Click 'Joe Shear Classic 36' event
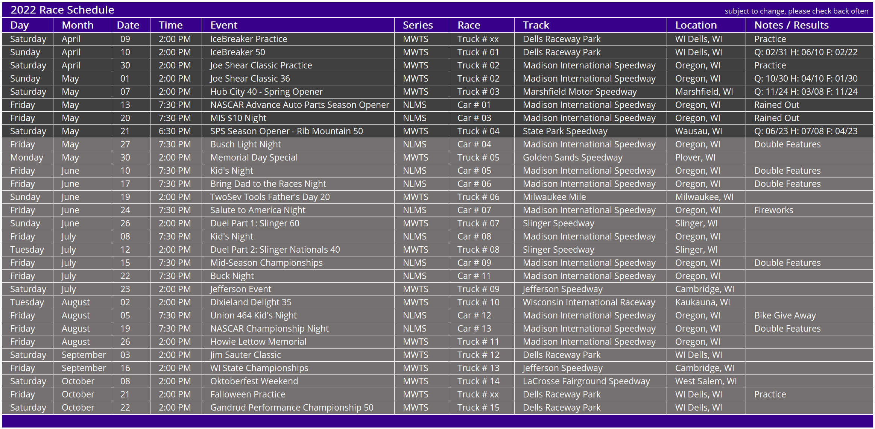This screenshot has height=429, width=875. (x=250, y=79)
